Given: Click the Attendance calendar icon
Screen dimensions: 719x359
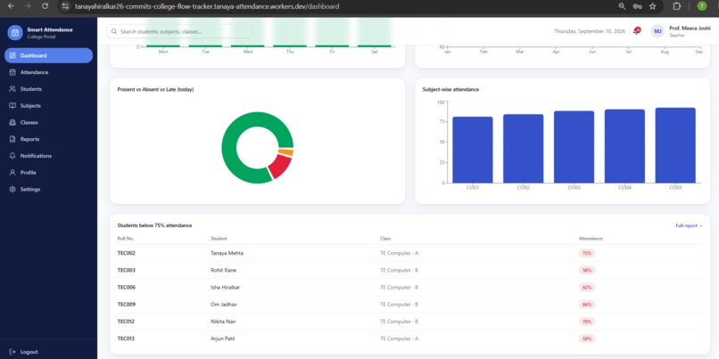Looking at the screenshot, I should [12, 72].
